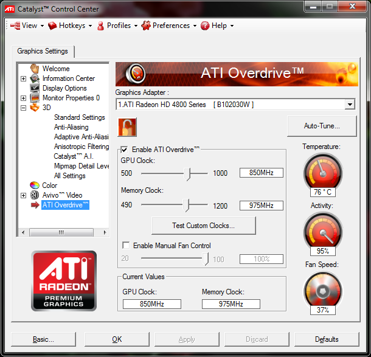This screenshot has width=371, height=357.
Task: Select Mipmap Detail Level tree item
Action: click(x=81, y=166)
